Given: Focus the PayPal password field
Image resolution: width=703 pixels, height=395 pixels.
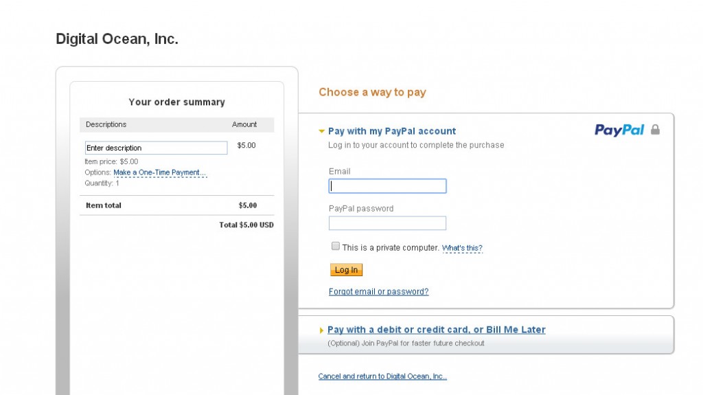Looking at the screenshot, I should tap(387, 223).
